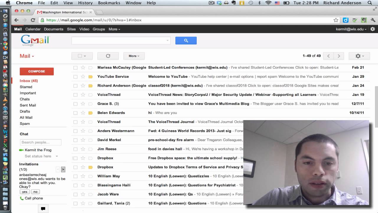The image size is (378, 213).
Task: Click the refresh mail button
Action: [108, 56]
